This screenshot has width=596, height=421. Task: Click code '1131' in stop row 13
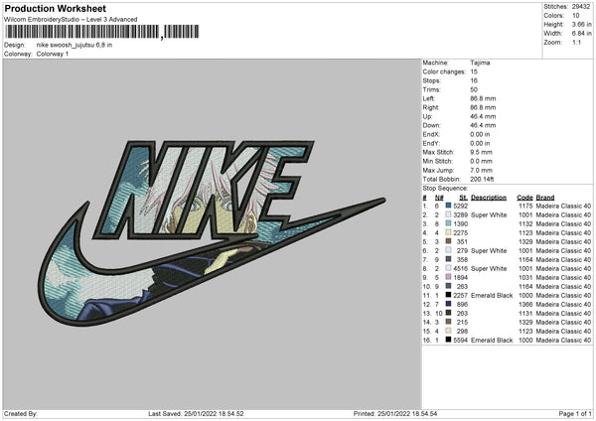pyautogui.click(x=525, y=313)
